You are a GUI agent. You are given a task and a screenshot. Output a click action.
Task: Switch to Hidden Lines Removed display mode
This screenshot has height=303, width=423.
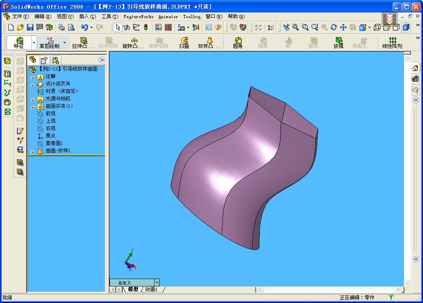[396, 27]
